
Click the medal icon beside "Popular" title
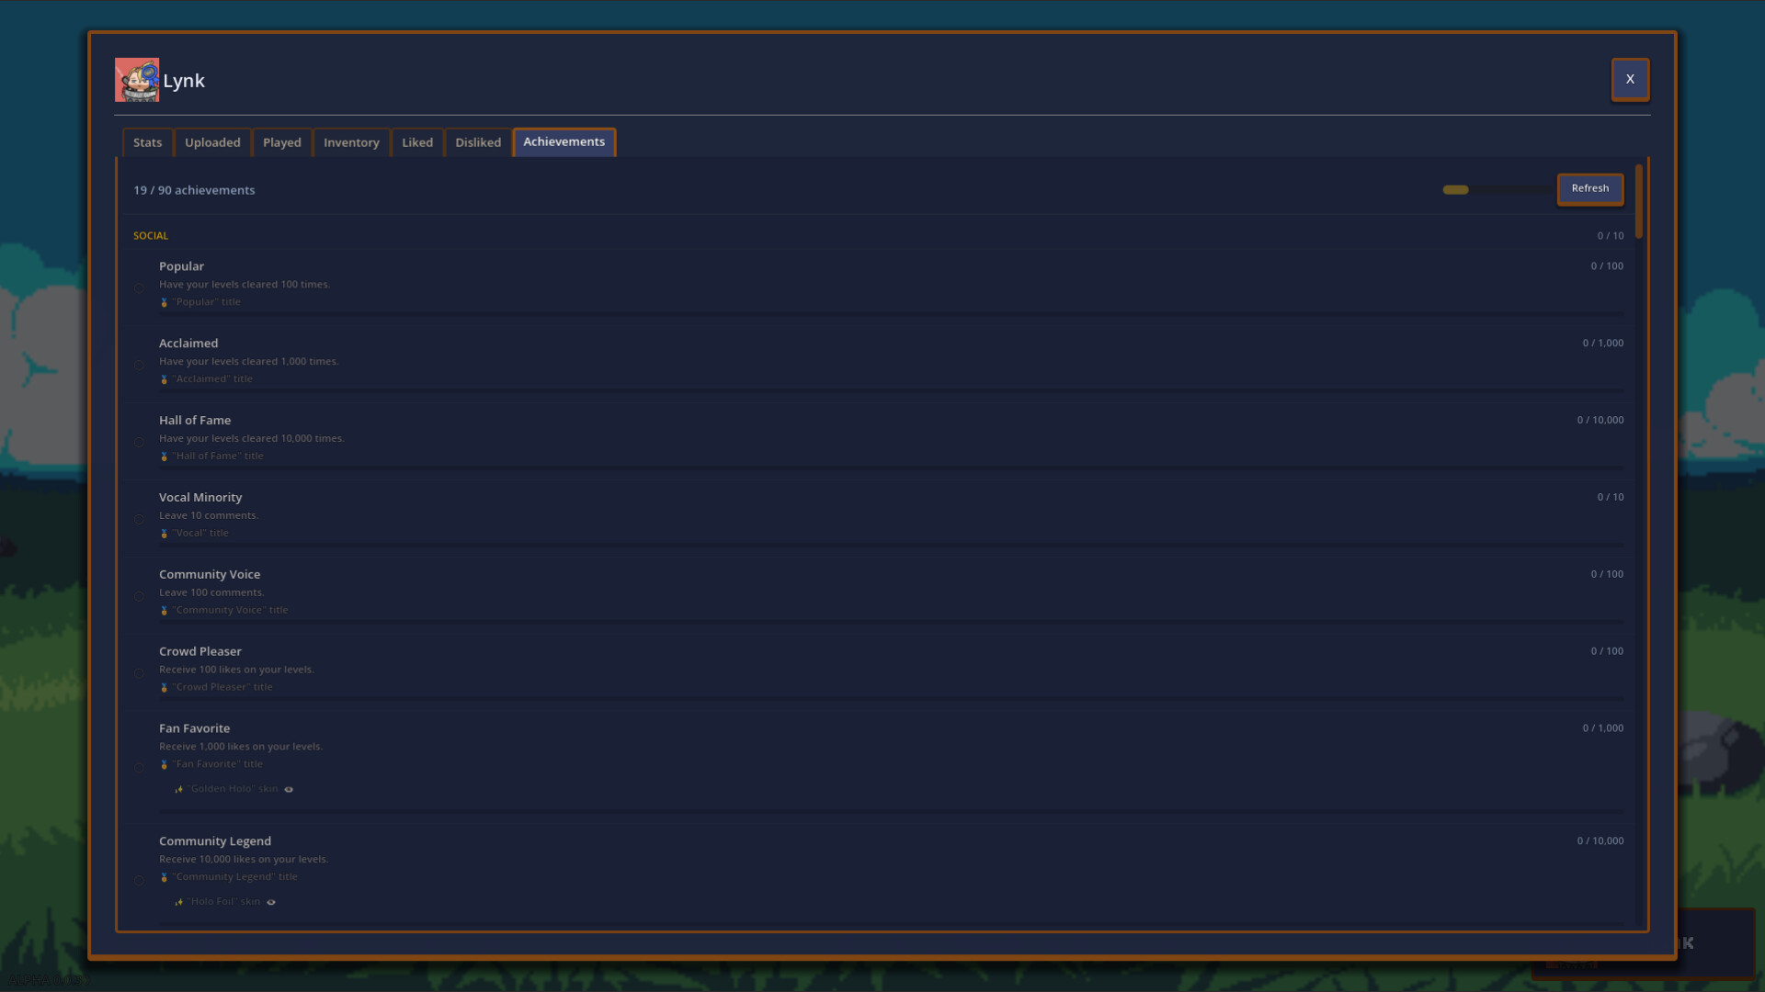pyautogui.click(x=165, y=302)
